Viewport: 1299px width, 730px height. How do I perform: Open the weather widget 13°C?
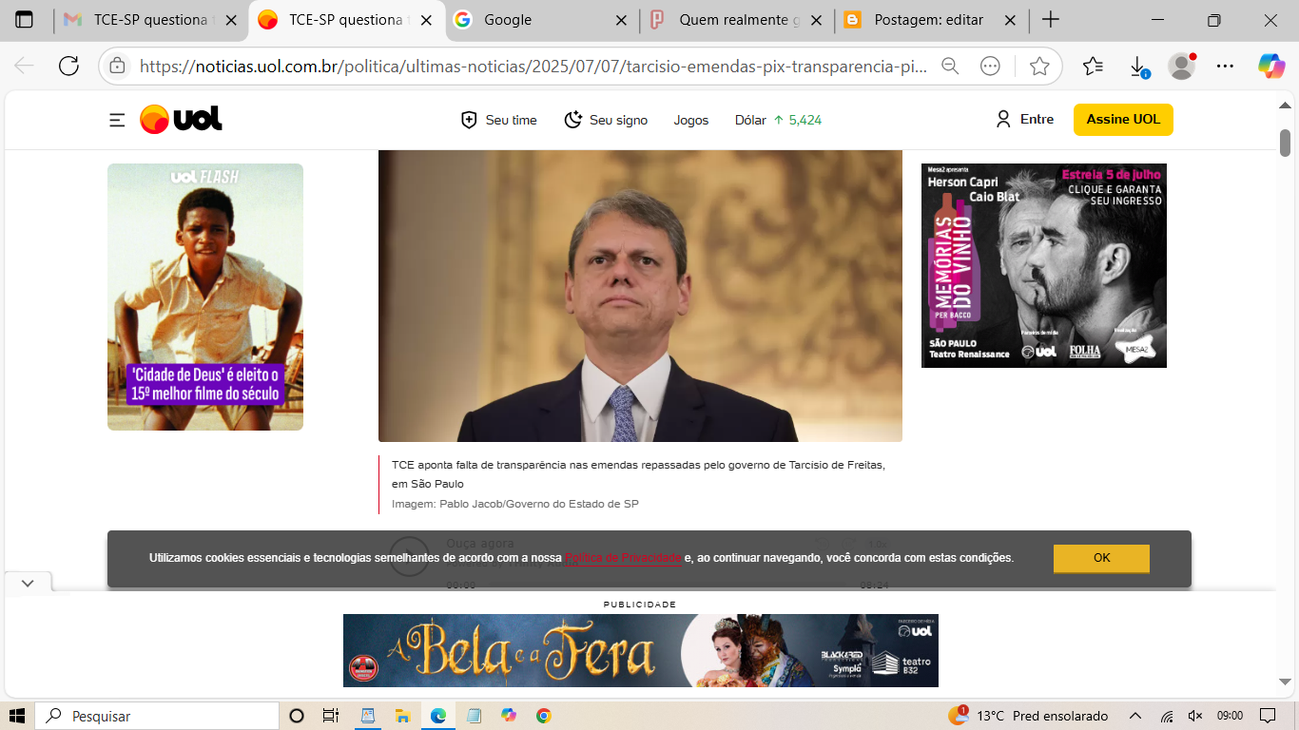pos(1028,716)
